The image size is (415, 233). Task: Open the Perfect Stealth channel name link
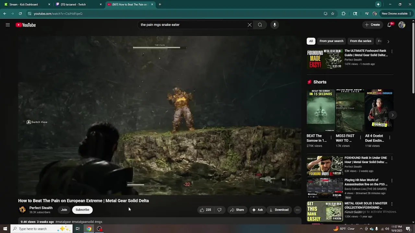click(41, 208)
